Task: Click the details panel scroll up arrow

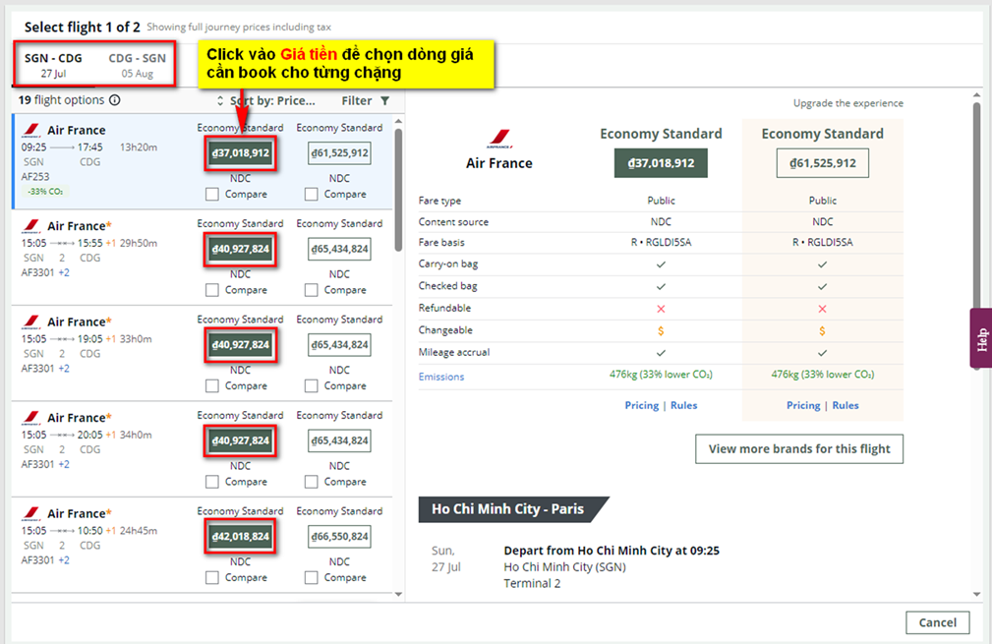Action: click(977, 95)
